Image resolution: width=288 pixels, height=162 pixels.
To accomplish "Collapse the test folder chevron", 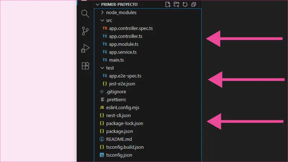I will pyautogui.click(x=102, y=68).
